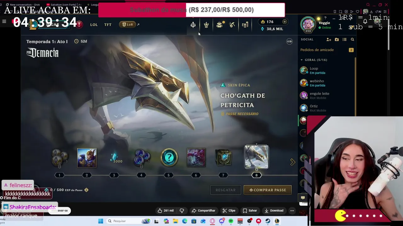The height and width of the screenshot is (226, 403).
Task: Like the video with 261 mil
Action: pyautogui.click(x=166, y=211)
